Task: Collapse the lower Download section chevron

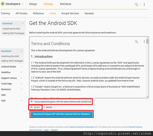Action: (x=21, y=51)
